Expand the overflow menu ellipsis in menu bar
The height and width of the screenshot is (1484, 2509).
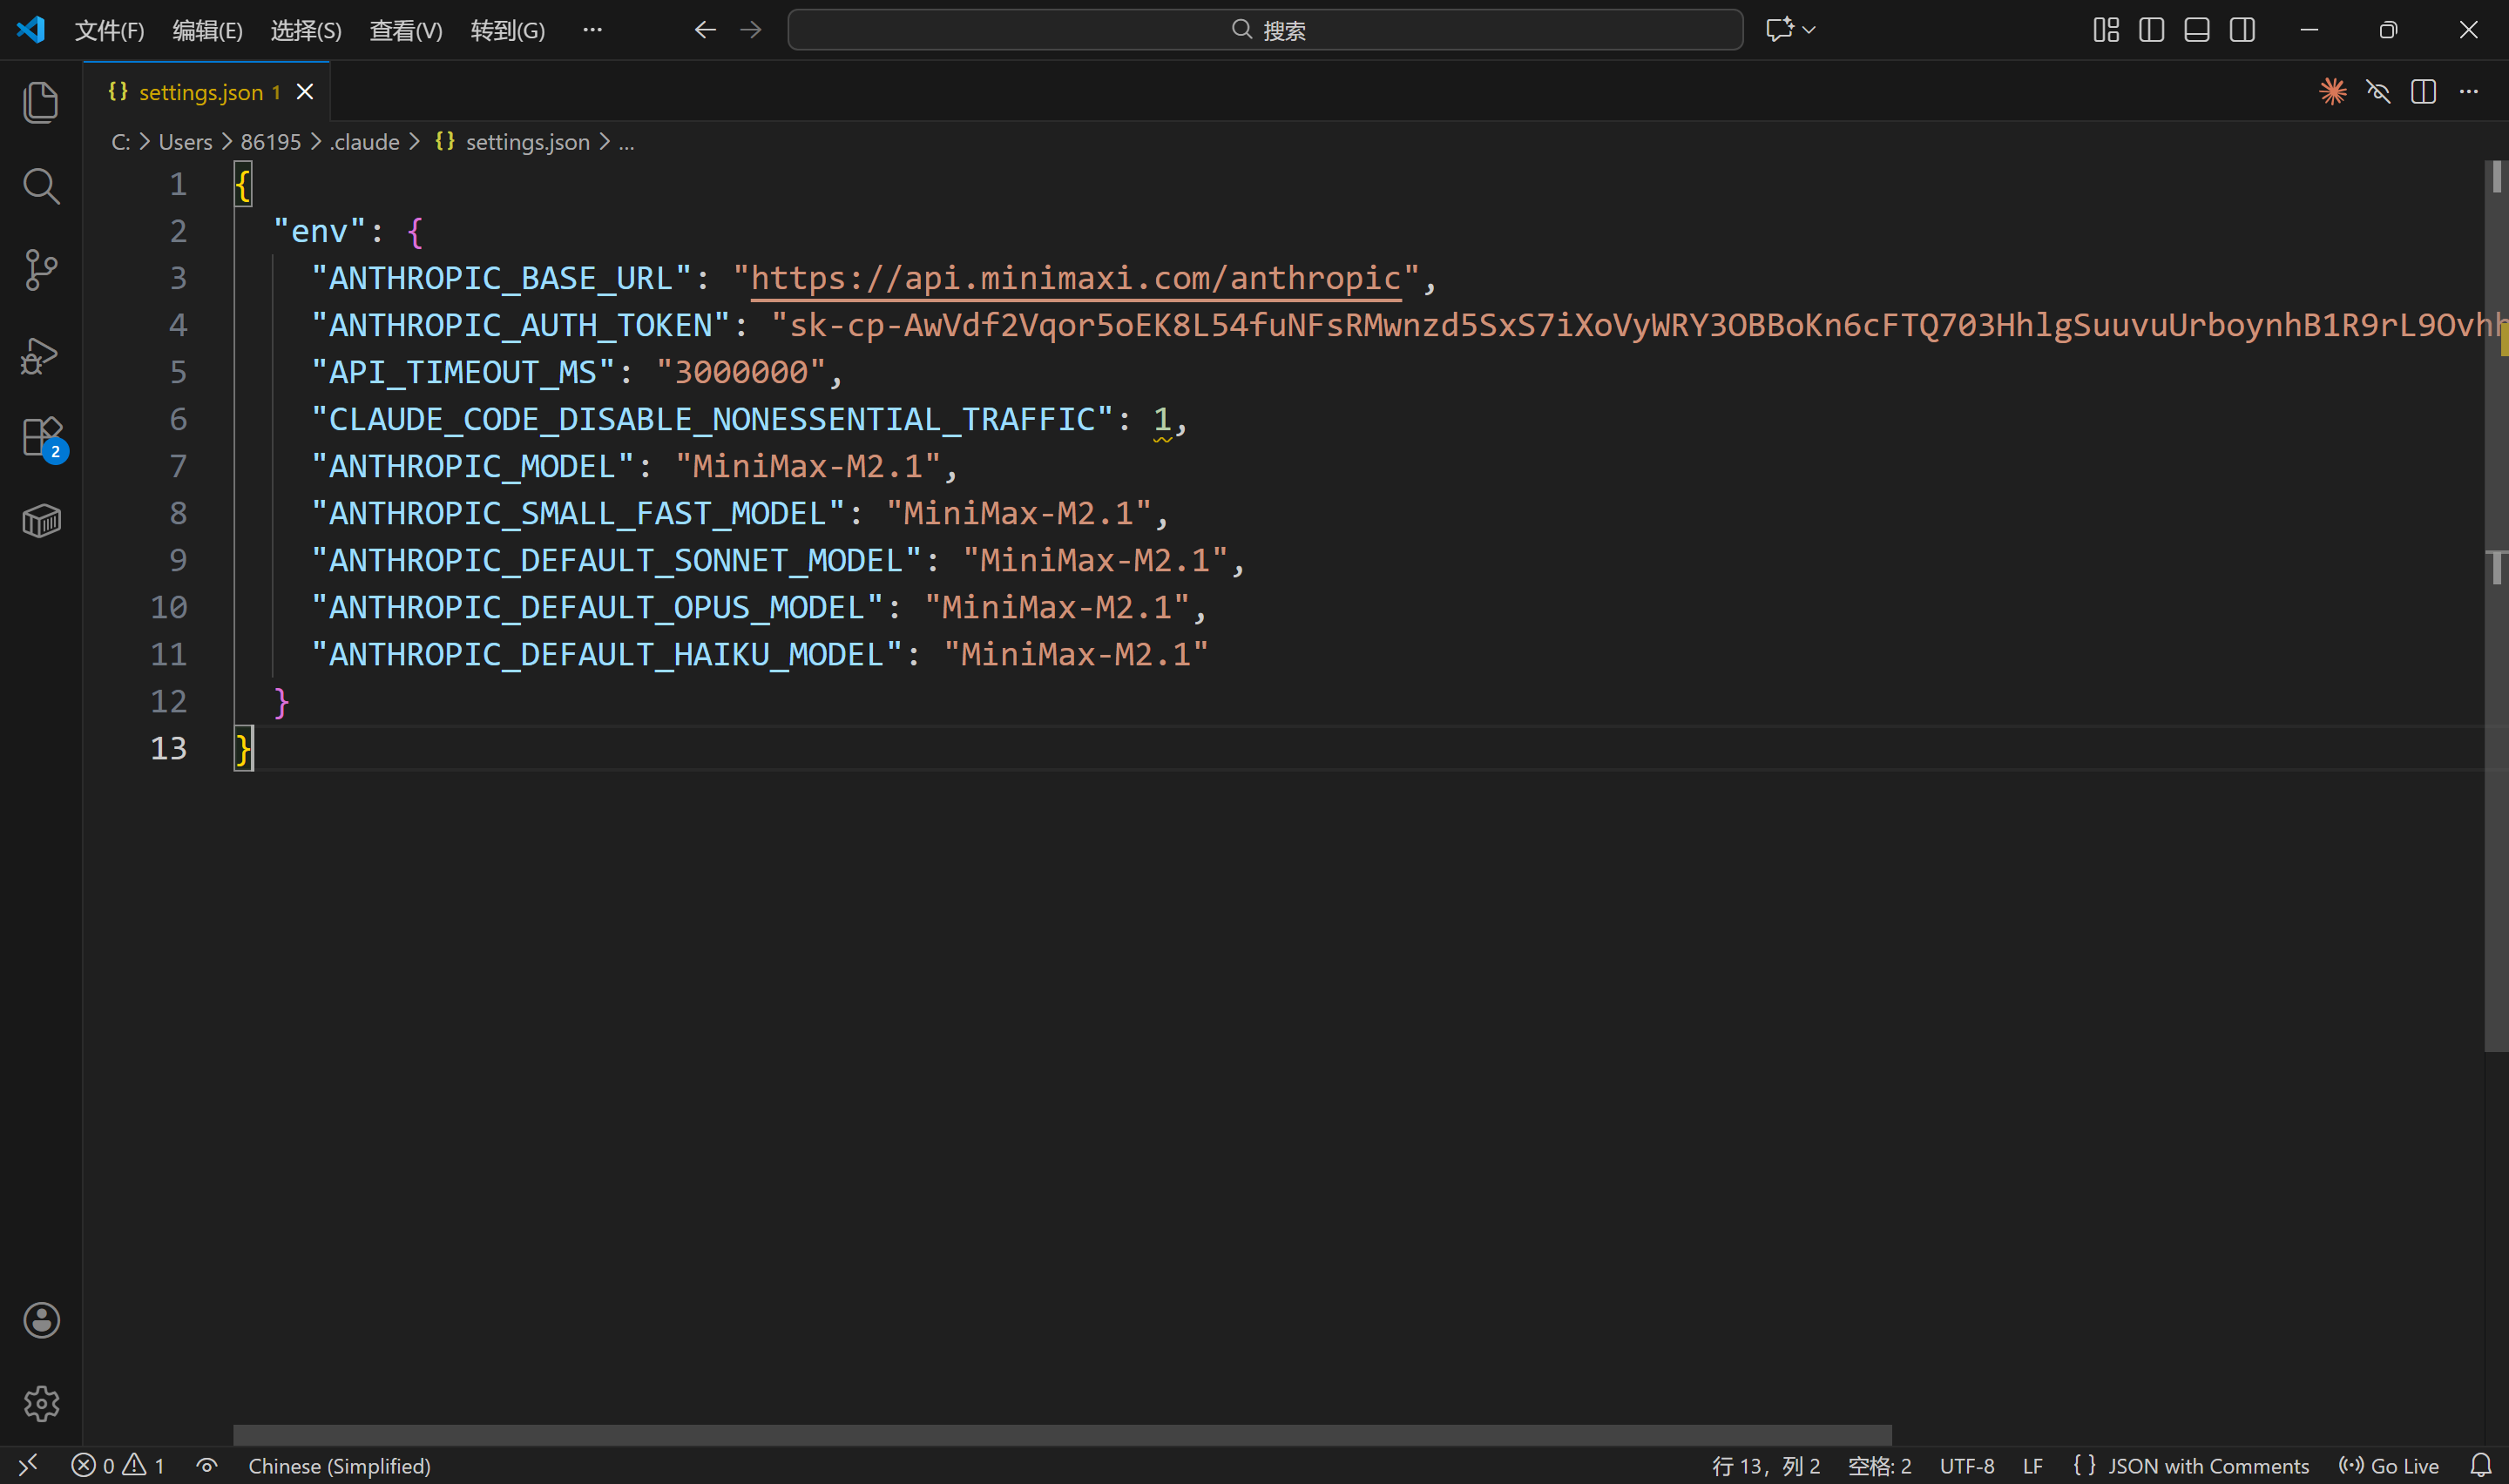tap(592, 30)
